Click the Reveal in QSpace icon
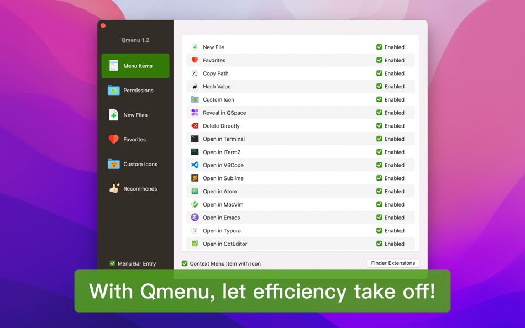The image size is (525, 328). coord(194,113)
